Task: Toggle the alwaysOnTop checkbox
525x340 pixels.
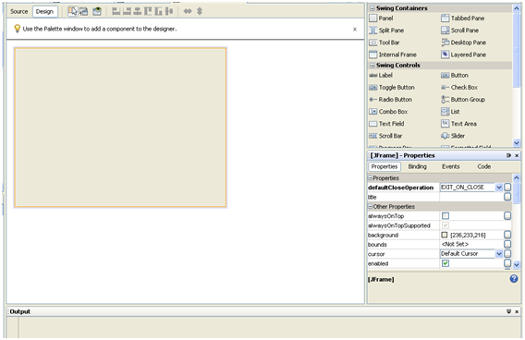Action: pos(446,216)
